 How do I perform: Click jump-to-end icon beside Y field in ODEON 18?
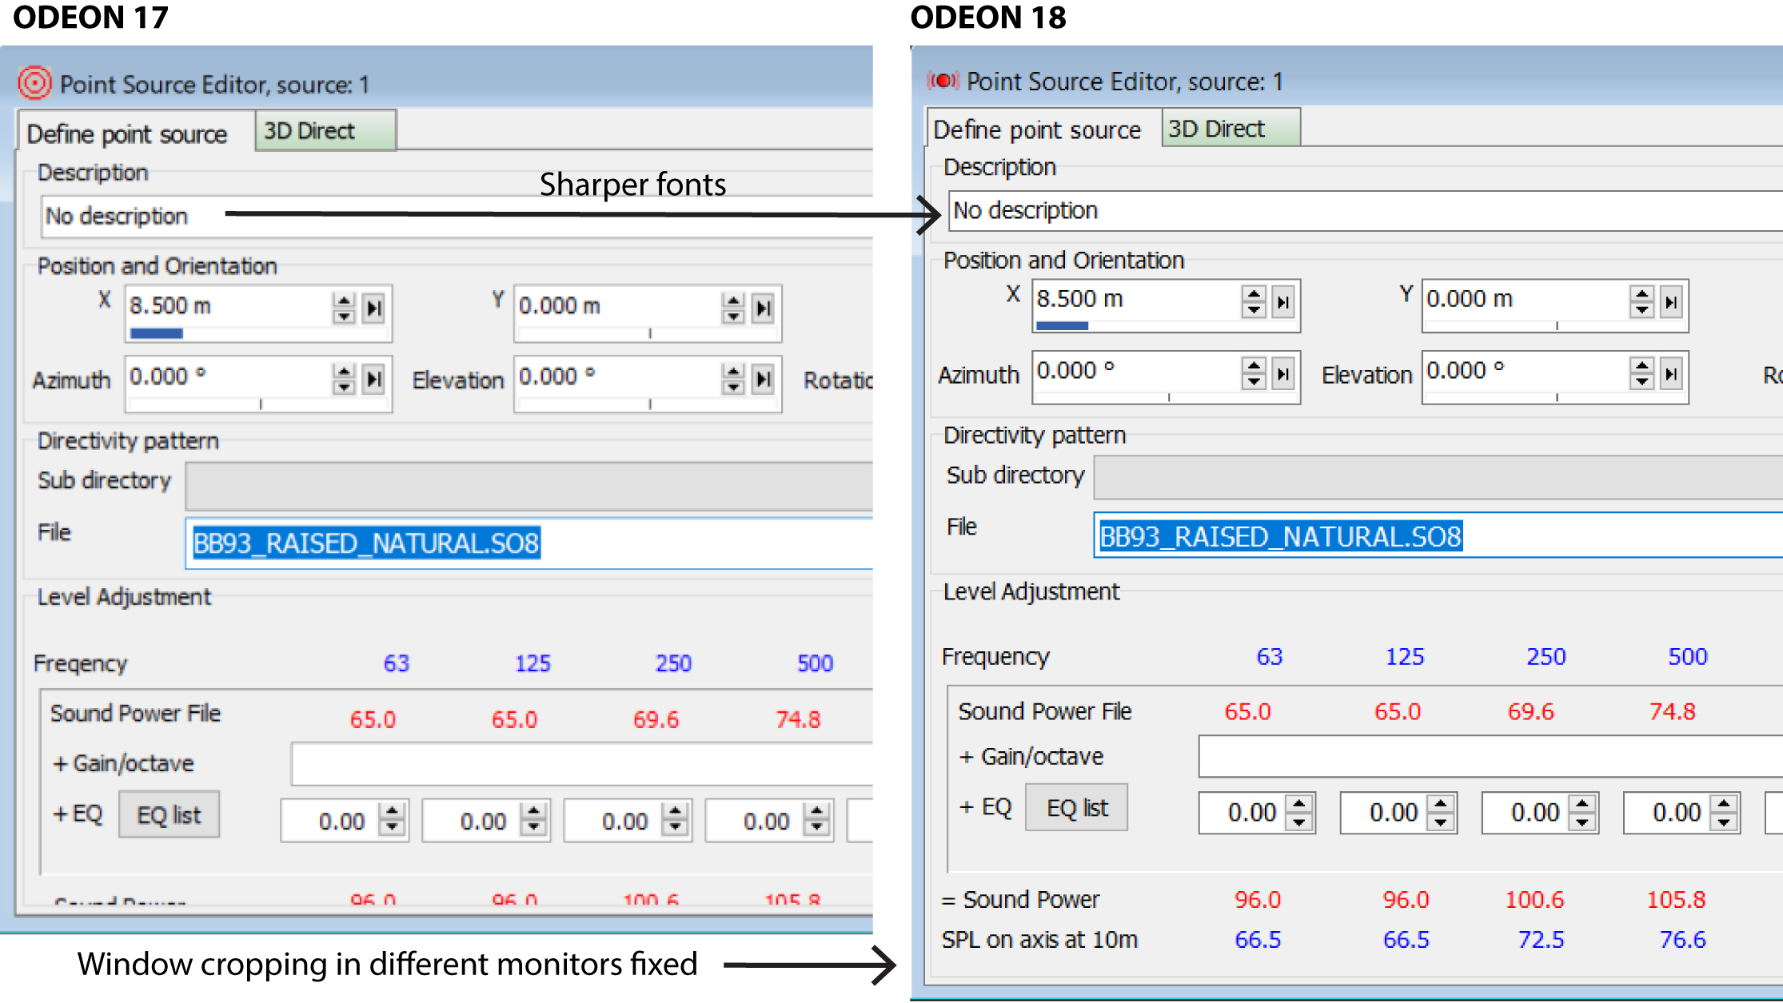[x=1671, y=302]
